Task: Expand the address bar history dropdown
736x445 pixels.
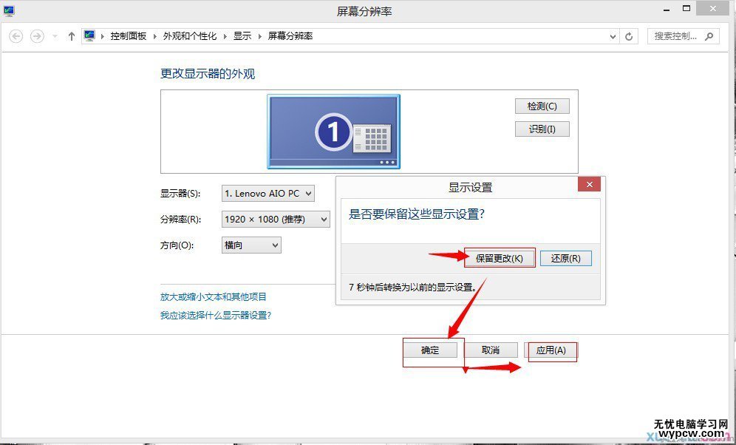Action: coord(613,37)
